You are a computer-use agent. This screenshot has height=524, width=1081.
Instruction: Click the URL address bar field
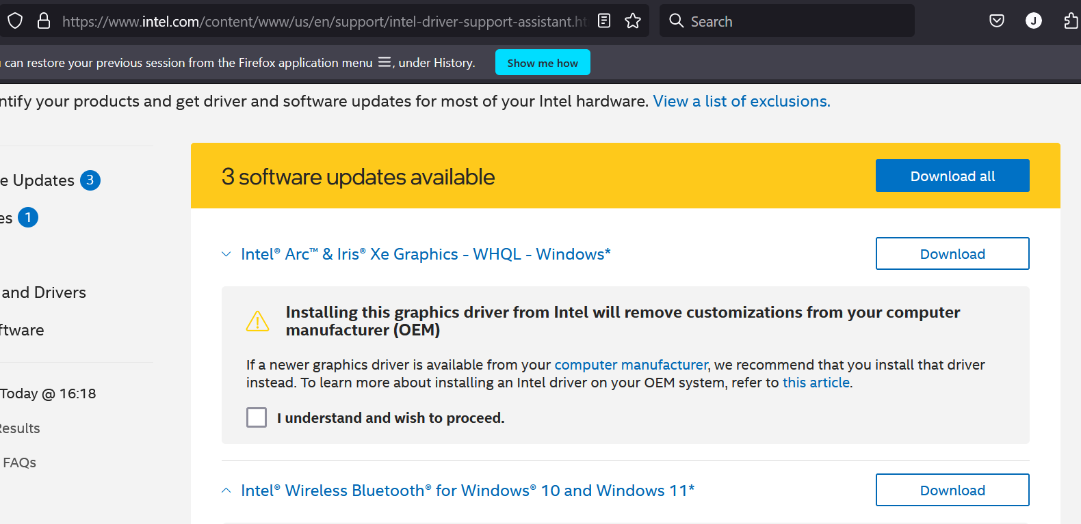coord(324,21)
